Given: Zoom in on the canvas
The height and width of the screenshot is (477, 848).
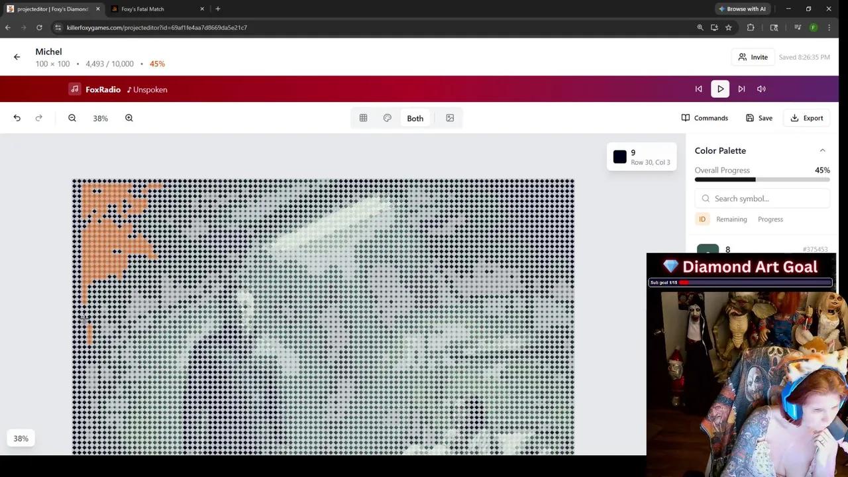Looking at the screenshot, I should point(129,118).
